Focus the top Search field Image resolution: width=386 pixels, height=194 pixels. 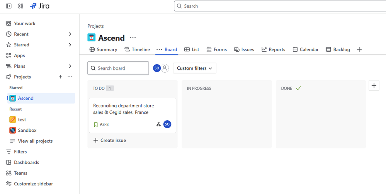pos(280,6)
